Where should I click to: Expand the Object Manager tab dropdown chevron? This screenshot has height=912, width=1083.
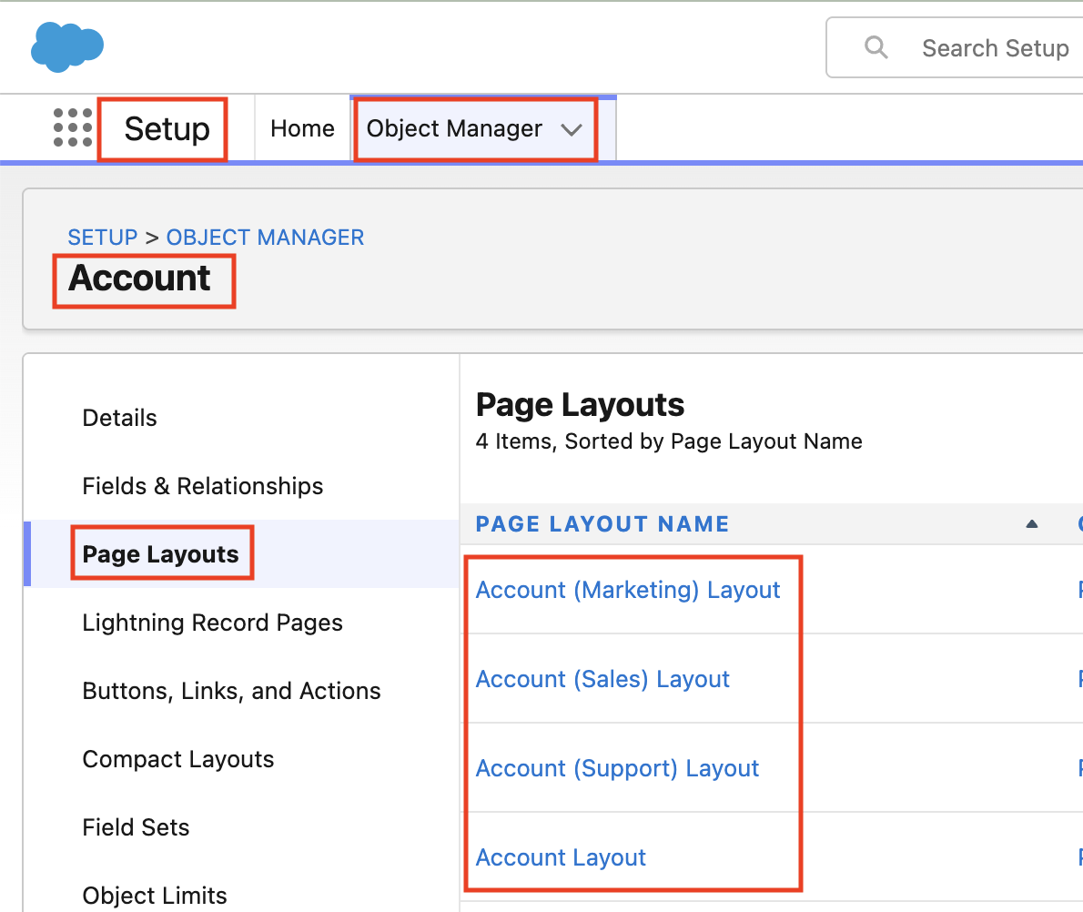click(x=572, y=130)
